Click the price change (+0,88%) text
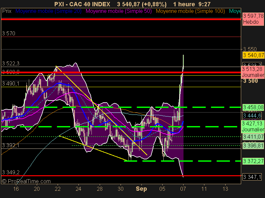Screen dimensions: 265x198 click(154, 4)
